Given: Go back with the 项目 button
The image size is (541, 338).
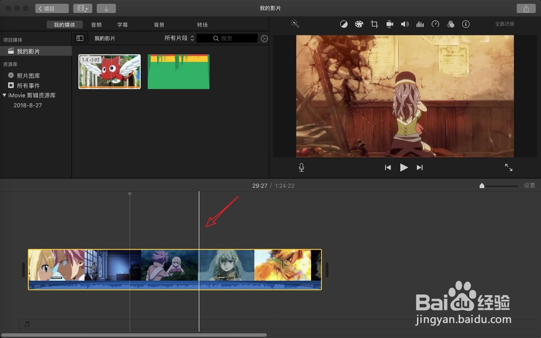Looking at the screenshot, I should click(x=51, y=8).
